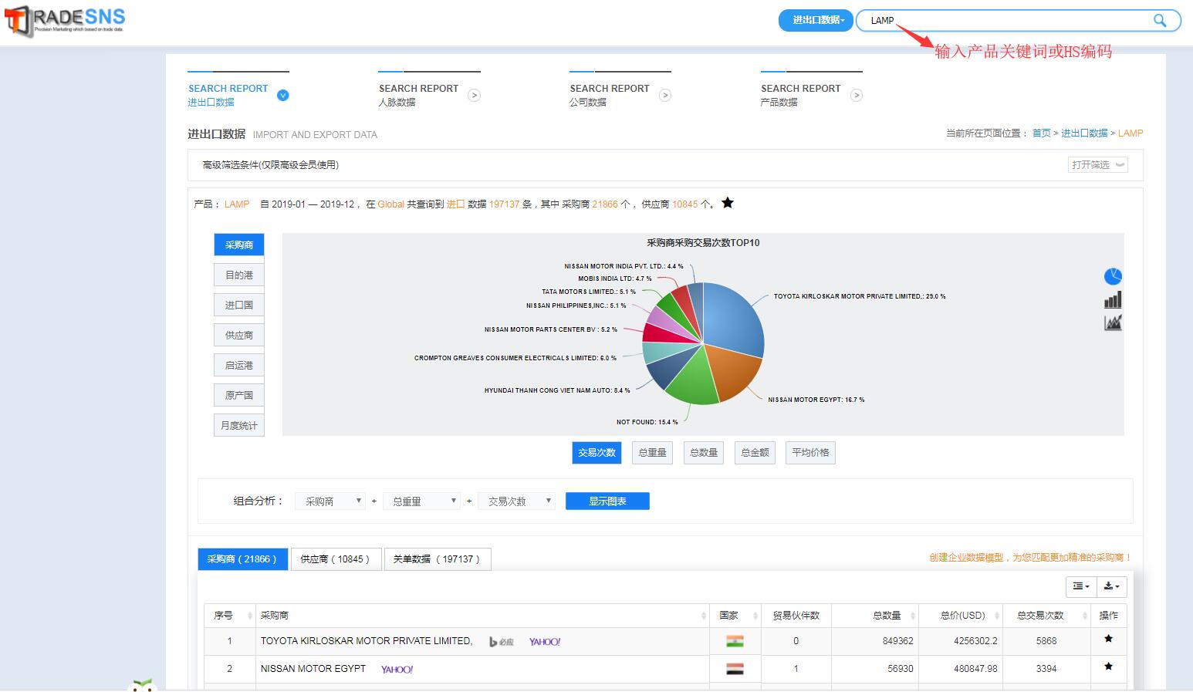Open the table columns list dropdown
The height and width of the screenshot is (692, 1193).
pyautogui.click(x=1081, y=586)
